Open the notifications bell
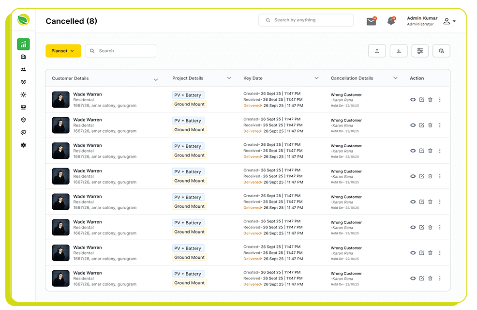Viewport: 477px width, 310px height. point(391,21)
